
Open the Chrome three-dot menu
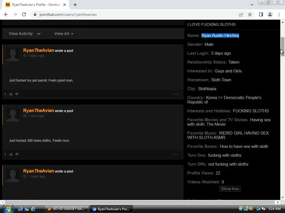click(279, 14)
